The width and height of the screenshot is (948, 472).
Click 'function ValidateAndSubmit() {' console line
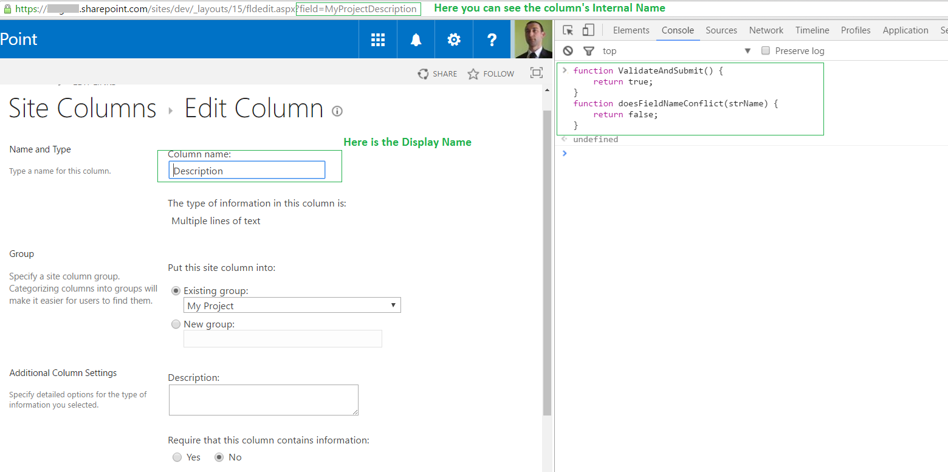point(648,70)
